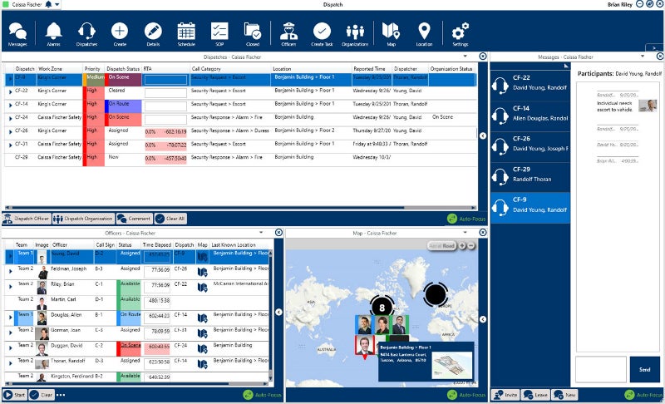
Task: Click the map icon in David Young's row
Action: [202, 254]
